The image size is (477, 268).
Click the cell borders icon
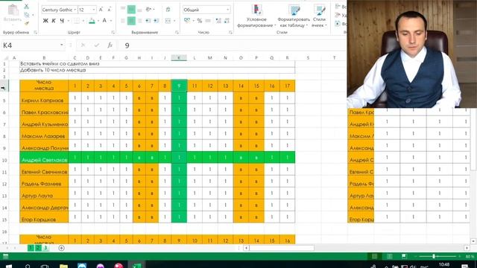coord(76,21)
